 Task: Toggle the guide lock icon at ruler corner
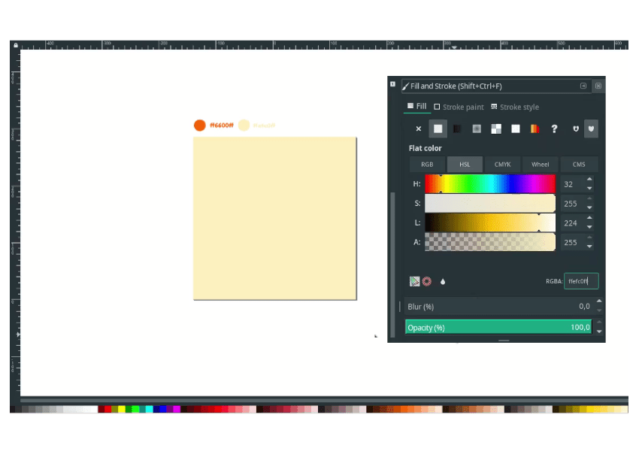(x=16, y=45)
